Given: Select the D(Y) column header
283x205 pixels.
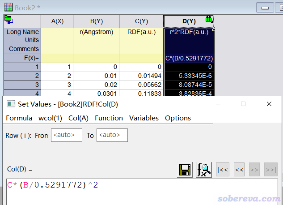Looking at the screenshot, I should coord(189,21).
